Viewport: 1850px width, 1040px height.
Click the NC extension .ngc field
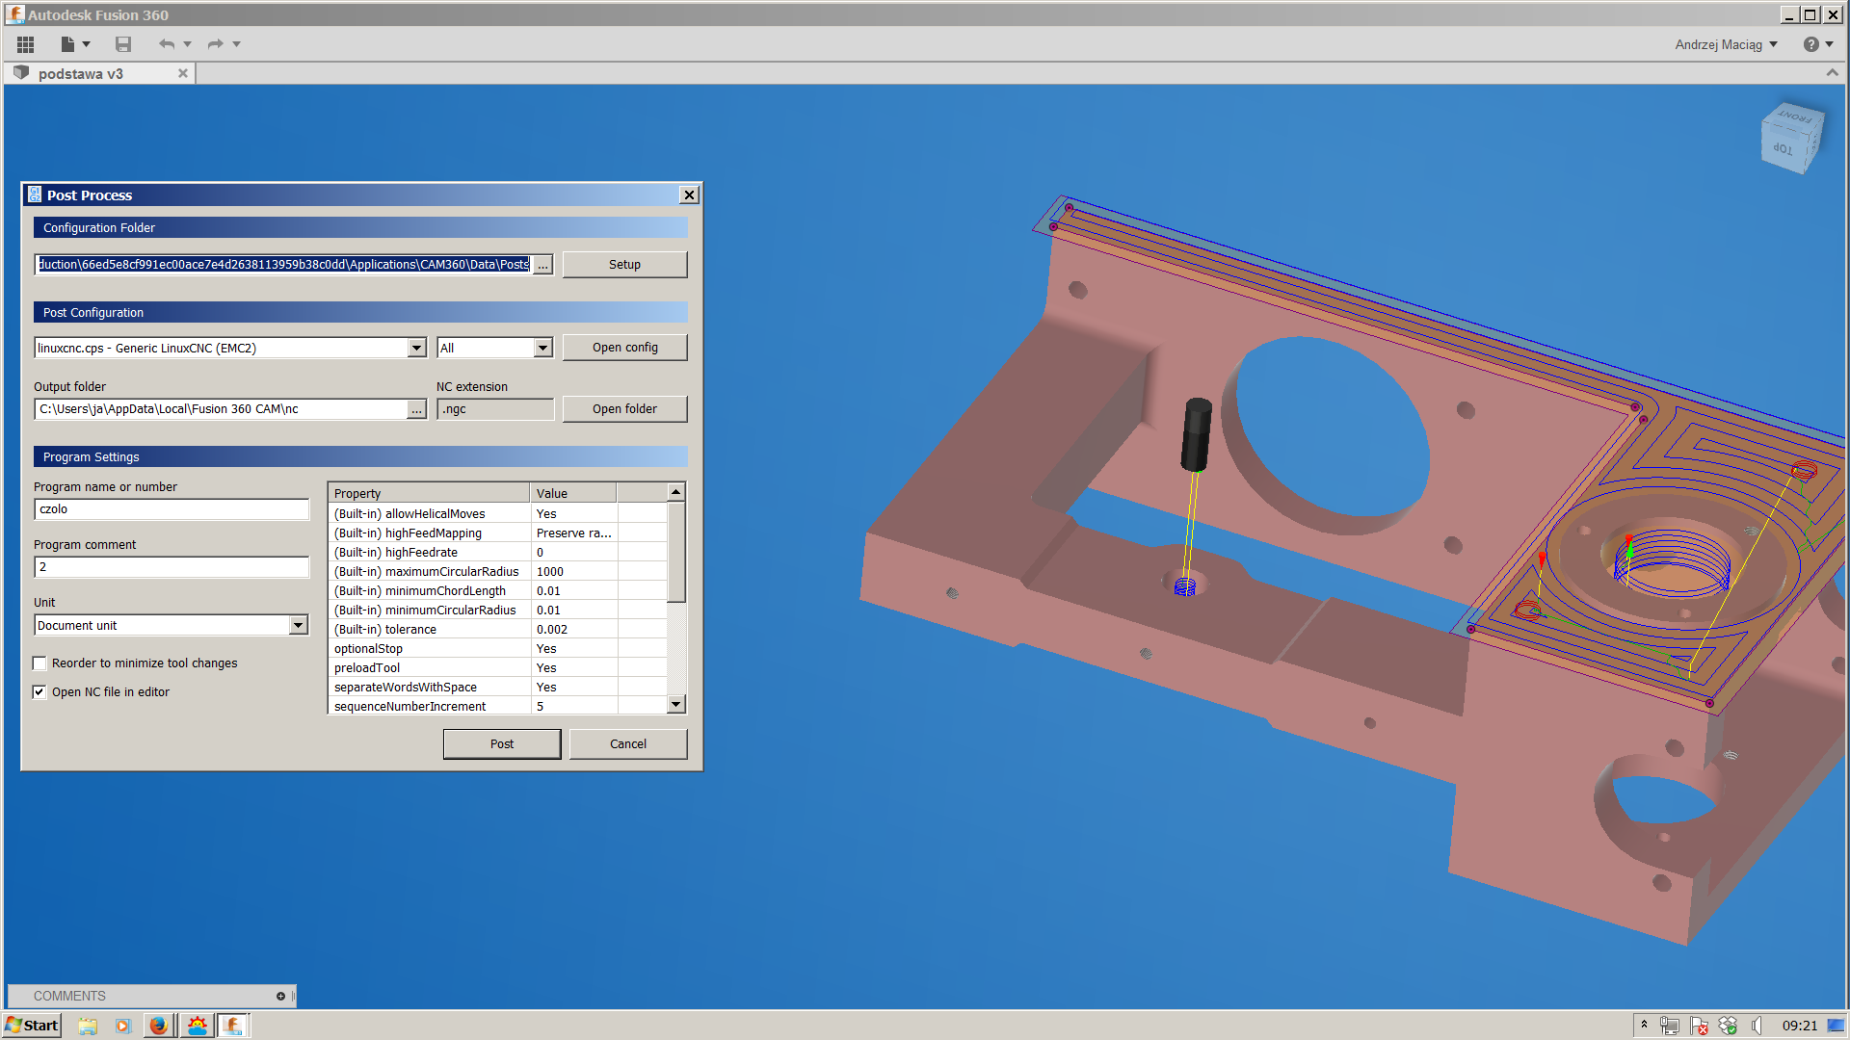[495, 409]
